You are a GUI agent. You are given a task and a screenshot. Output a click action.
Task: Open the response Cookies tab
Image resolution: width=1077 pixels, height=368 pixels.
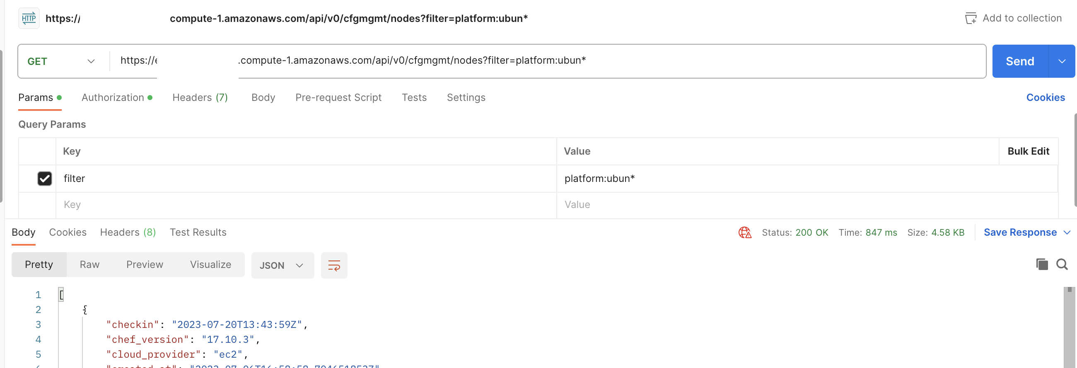68,232
